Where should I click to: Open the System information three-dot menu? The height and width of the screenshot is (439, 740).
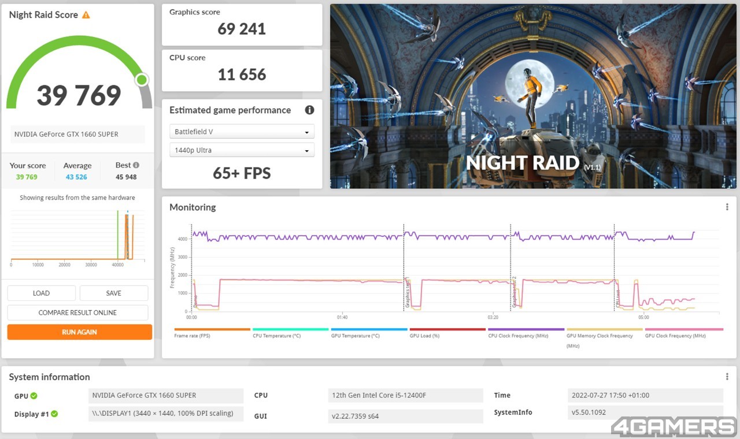[727, 377]
